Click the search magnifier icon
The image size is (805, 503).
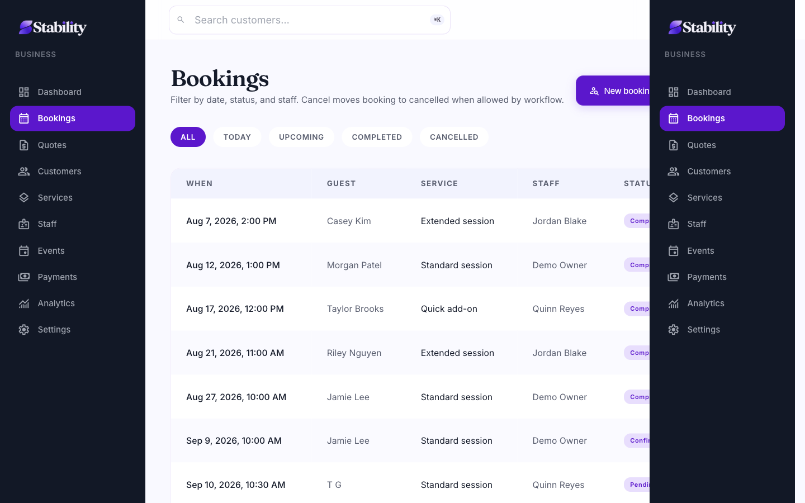pyautogui.click(x=181, y=20)
